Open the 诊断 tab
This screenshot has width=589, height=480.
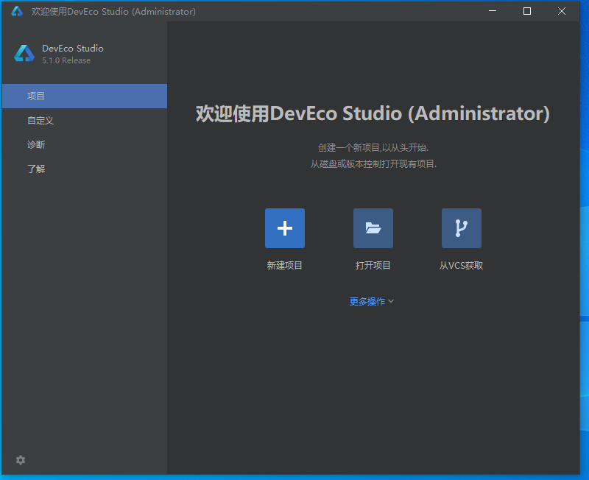click(36, 145)
